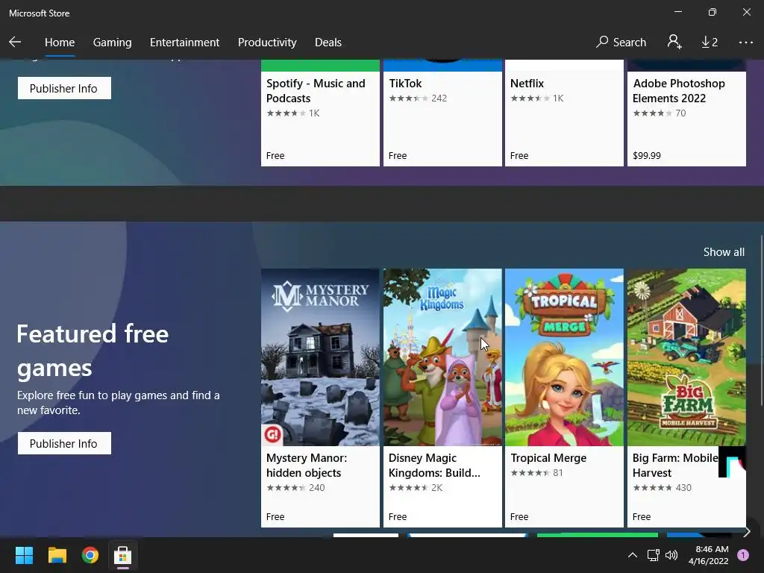Click the Disney Magic Kingdoms: Build... title
764x573 pixels.
(x=434, y=466)
